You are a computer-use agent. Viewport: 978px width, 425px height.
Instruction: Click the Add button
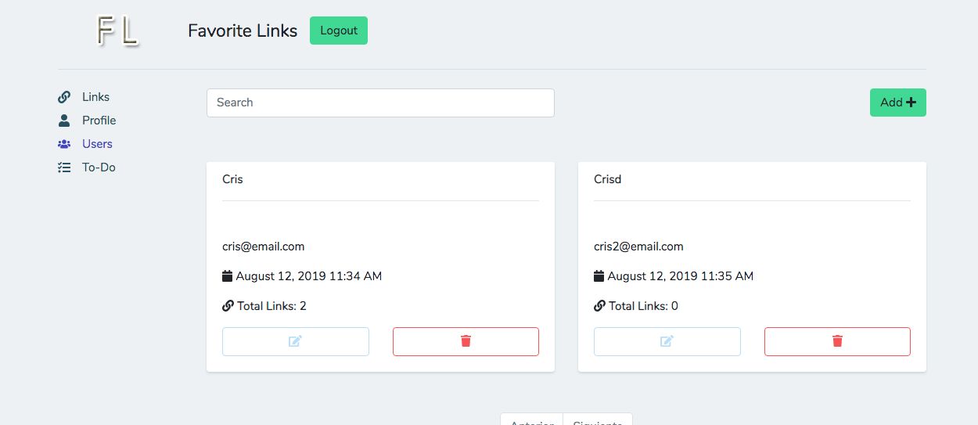[897, 103]
